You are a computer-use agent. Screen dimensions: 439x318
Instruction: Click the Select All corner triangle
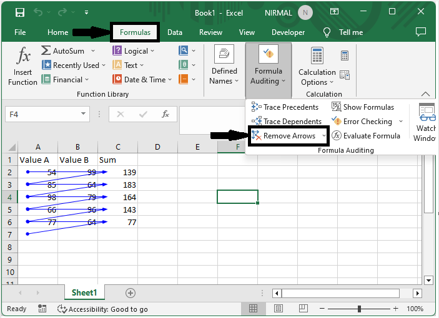tap(11, 147)
